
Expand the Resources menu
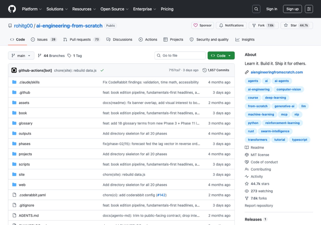coord(84,9)
